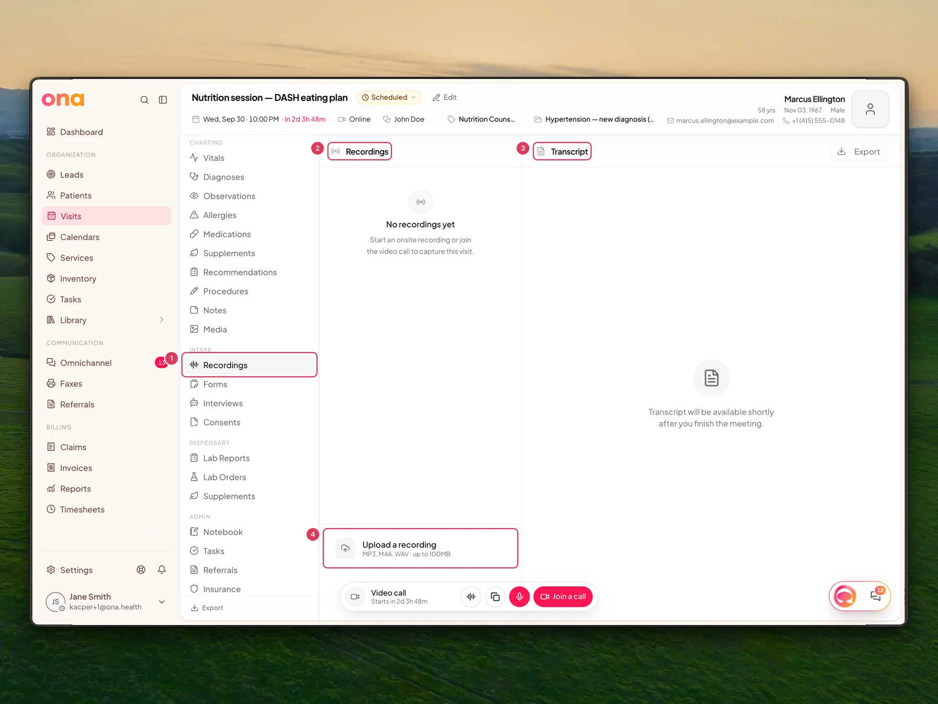Open the Ona assistant bubble icon

click(845, 596)
